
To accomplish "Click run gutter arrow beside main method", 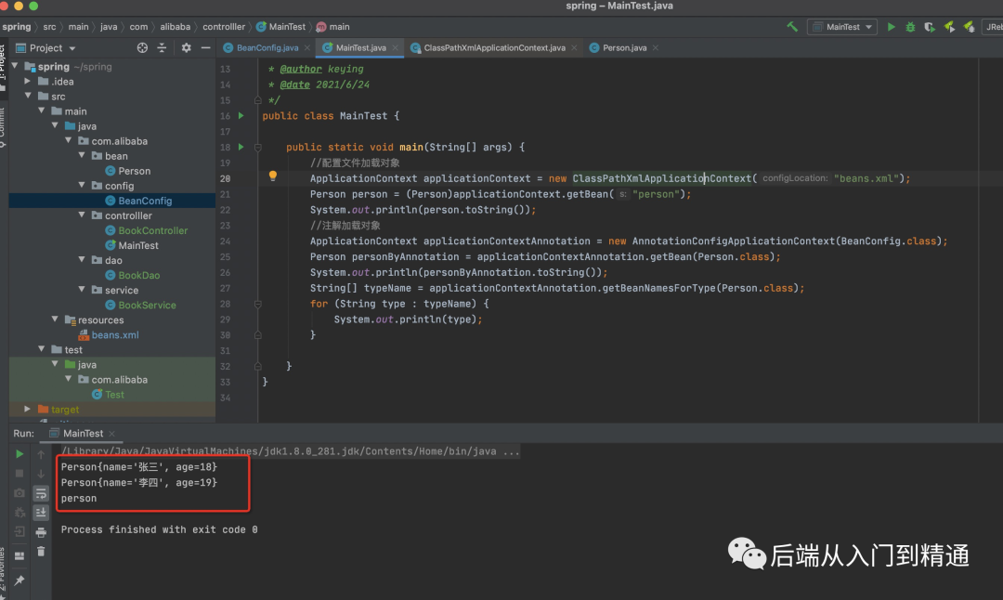I will tap(241, 147).
